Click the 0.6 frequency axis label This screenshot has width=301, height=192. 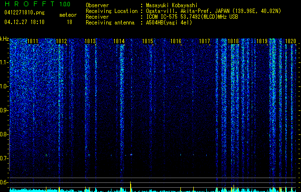tap(4, 182)
